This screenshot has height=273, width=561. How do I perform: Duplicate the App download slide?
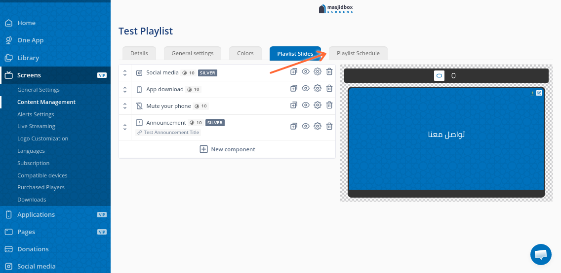(293, 88)
